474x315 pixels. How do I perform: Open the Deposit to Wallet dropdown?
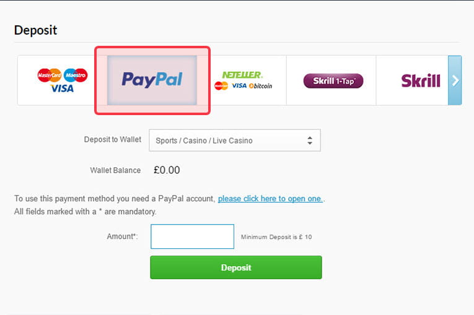click(235, 140)
